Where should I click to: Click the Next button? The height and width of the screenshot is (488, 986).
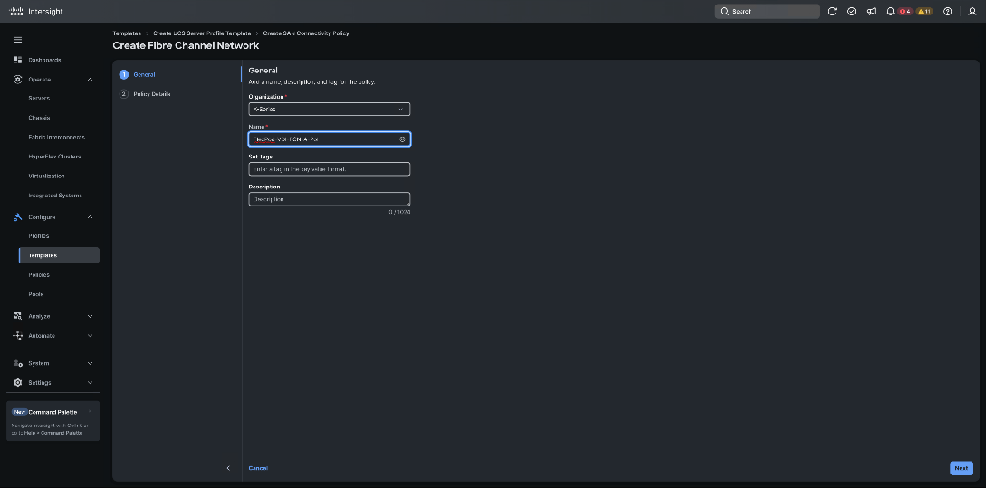(962, 468)
